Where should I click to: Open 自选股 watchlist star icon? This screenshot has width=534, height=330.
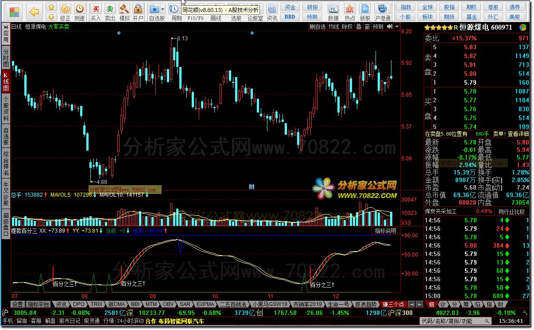(154, 9)
